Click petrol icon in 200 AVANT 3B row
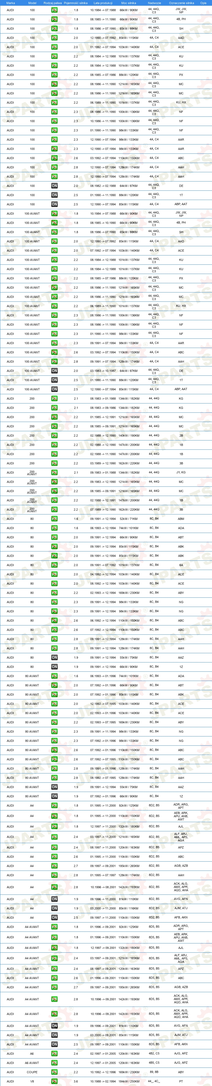The height and width of the screenshot is (1086, 212). pos(54,509)
